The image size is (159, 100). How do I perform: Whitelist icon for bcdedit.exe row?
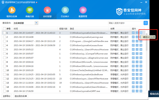click(x=141, y=74)
